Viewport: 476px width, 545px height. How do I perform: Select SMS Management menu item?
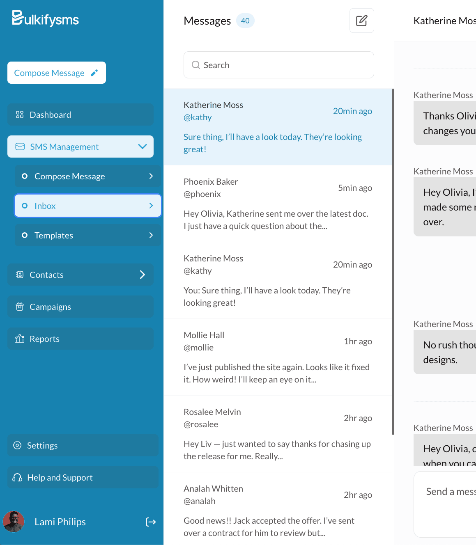(x=80, y=147)
